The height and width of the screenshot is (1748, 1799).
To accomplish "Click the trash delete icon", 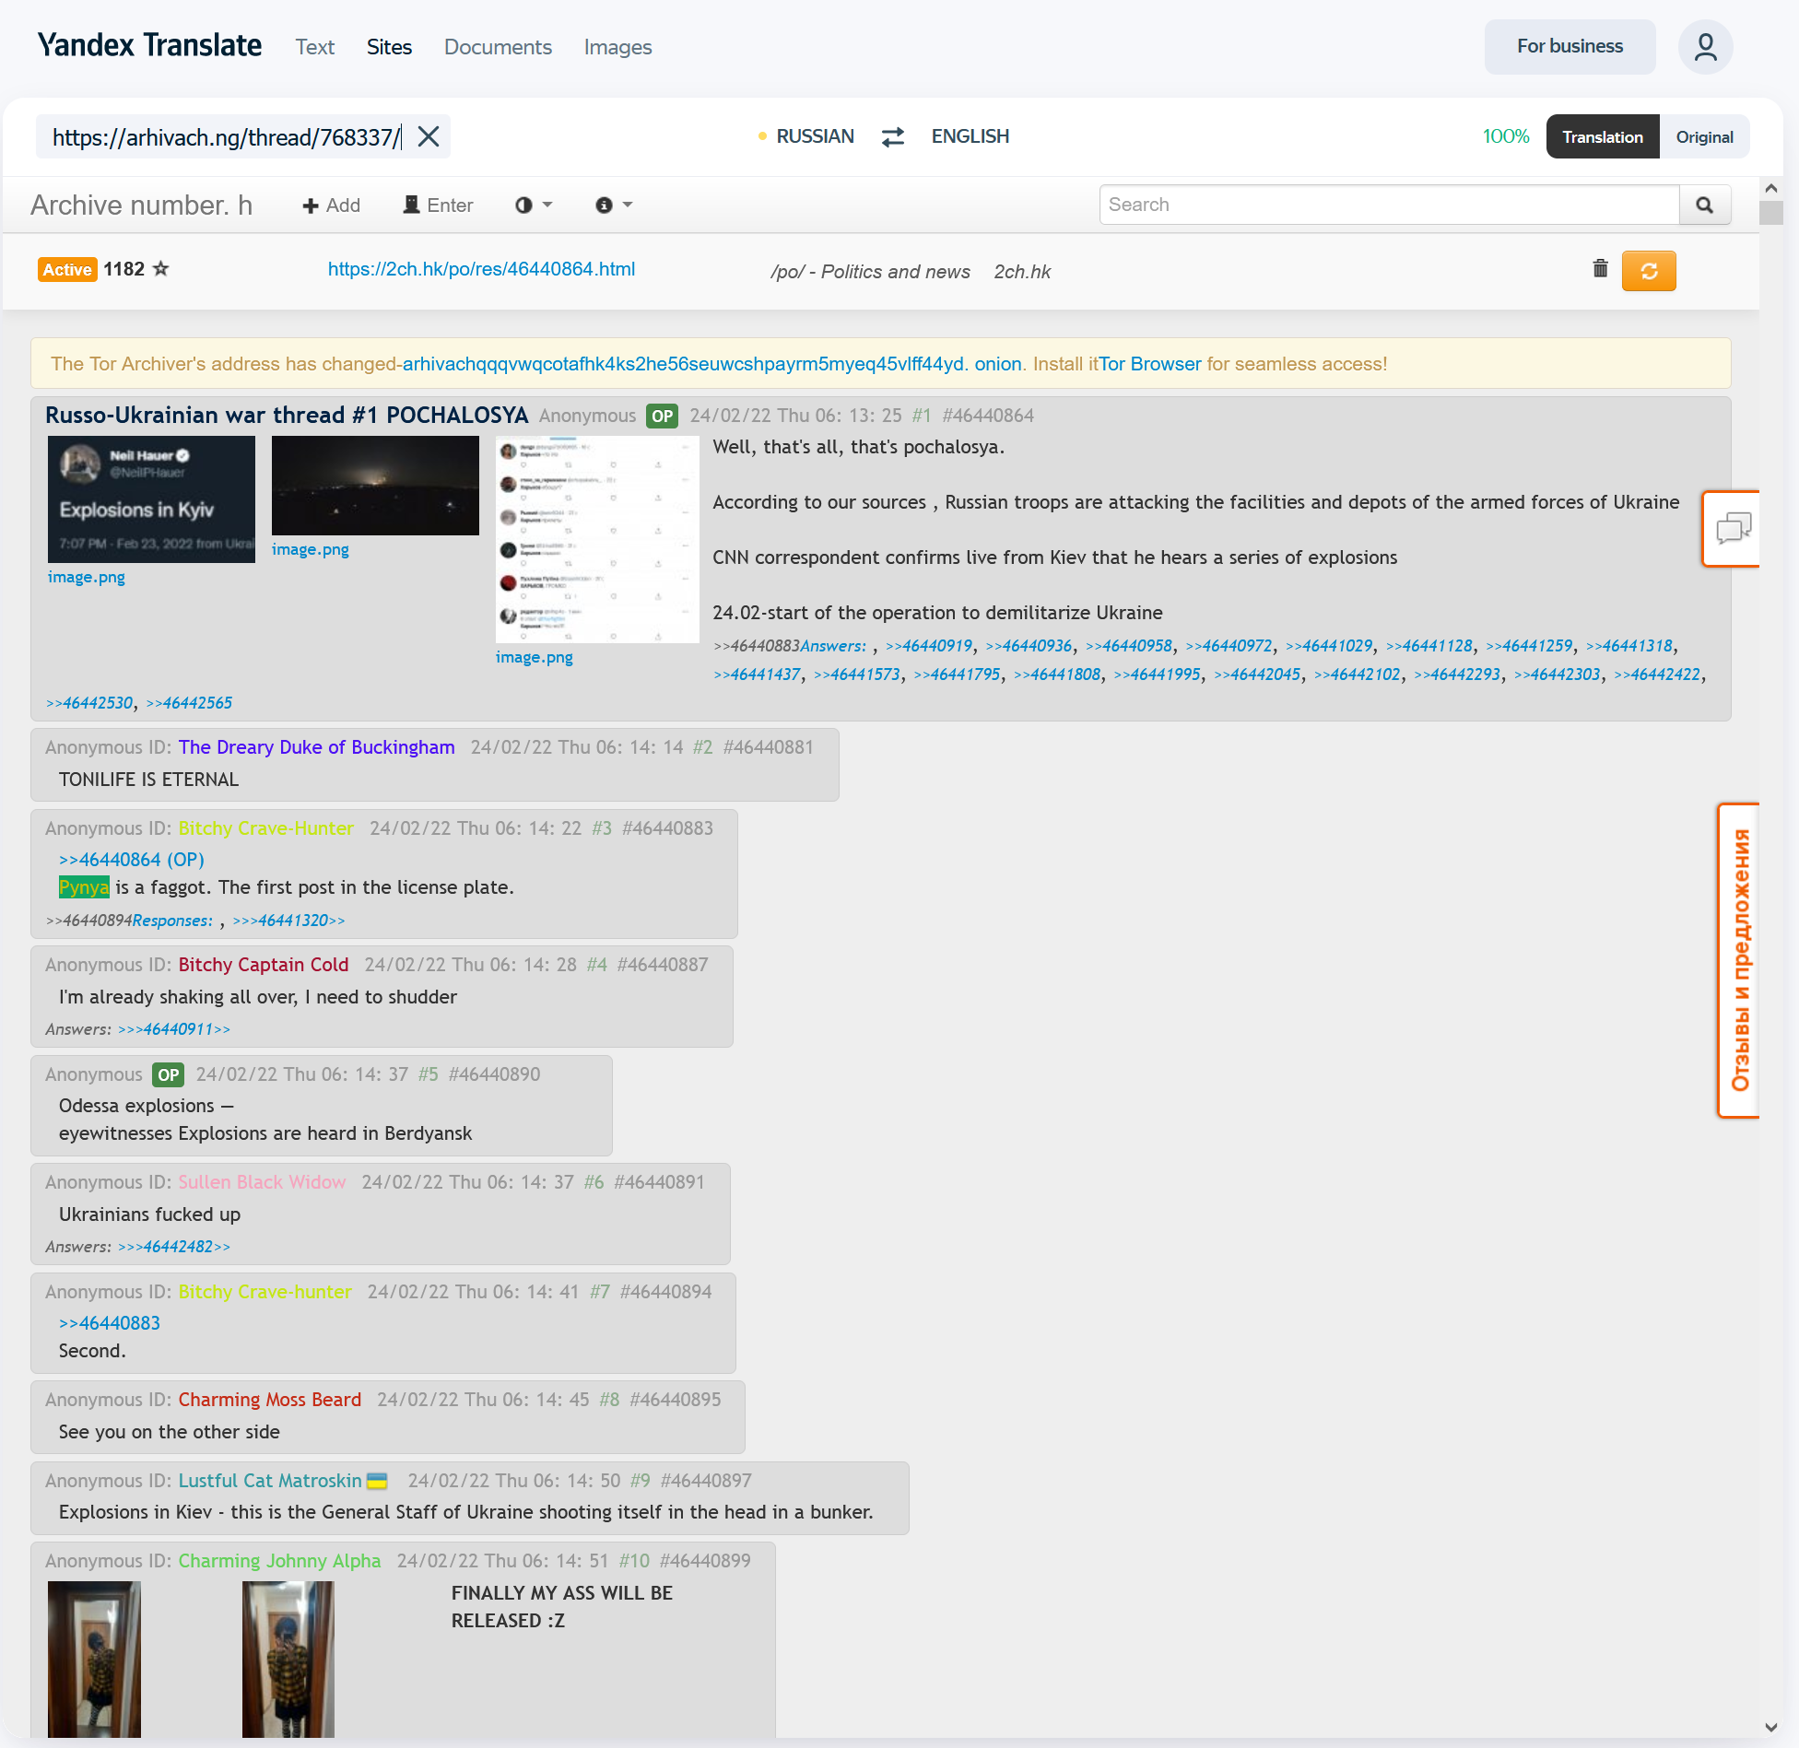I will 1600,268.
